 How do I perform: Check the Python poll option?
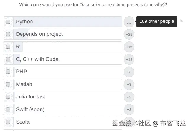[8, 22]
